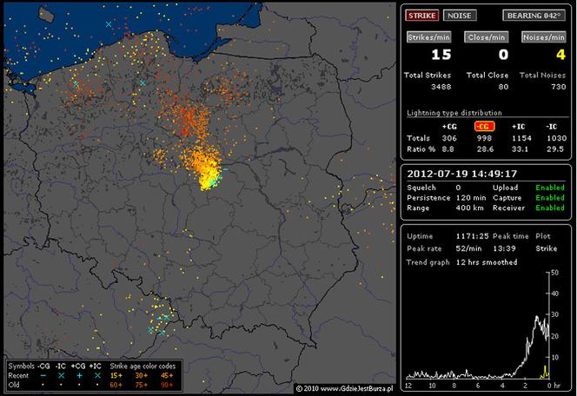Click the -IC total 1030

click(556, 138)
